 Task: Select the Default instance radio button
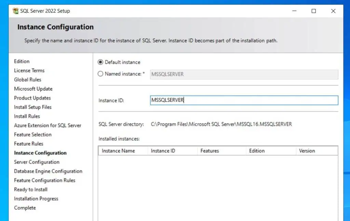point(100,62)
